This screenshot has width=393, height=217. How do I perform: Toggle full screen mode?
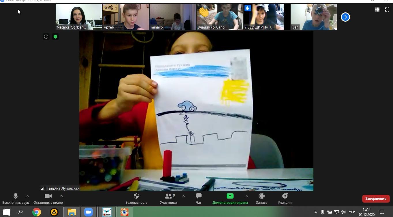pyautogui.click(x=387, y=10)
